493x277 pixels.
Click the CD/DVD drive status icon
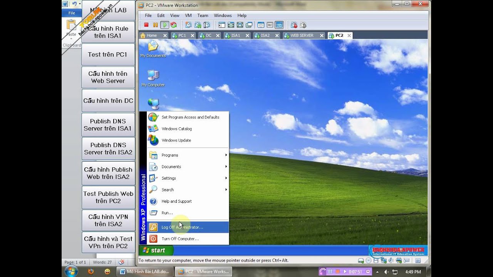pyautogui.click(x=369, y=260)
